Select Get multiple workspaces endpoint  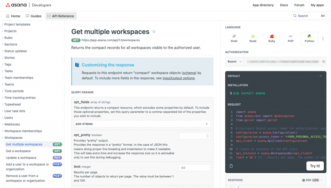(34, 144)
